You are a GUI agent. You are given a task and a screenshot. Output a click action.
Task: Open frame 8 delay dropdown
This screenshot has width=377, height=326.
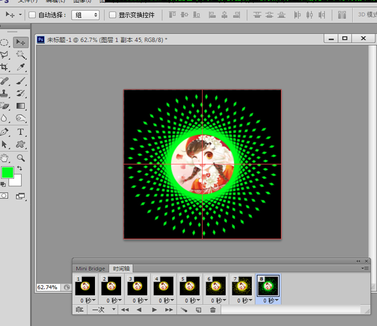pos(271,300)
